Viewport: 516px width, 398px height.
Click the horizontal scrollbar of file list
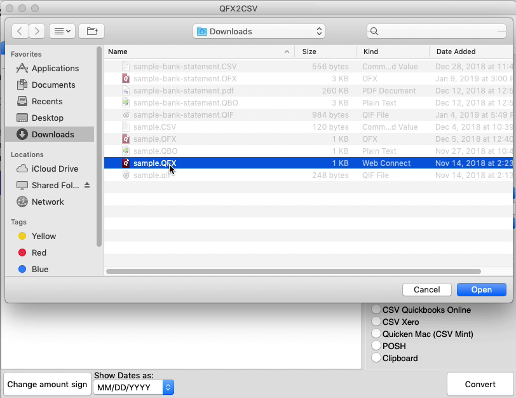293,271
